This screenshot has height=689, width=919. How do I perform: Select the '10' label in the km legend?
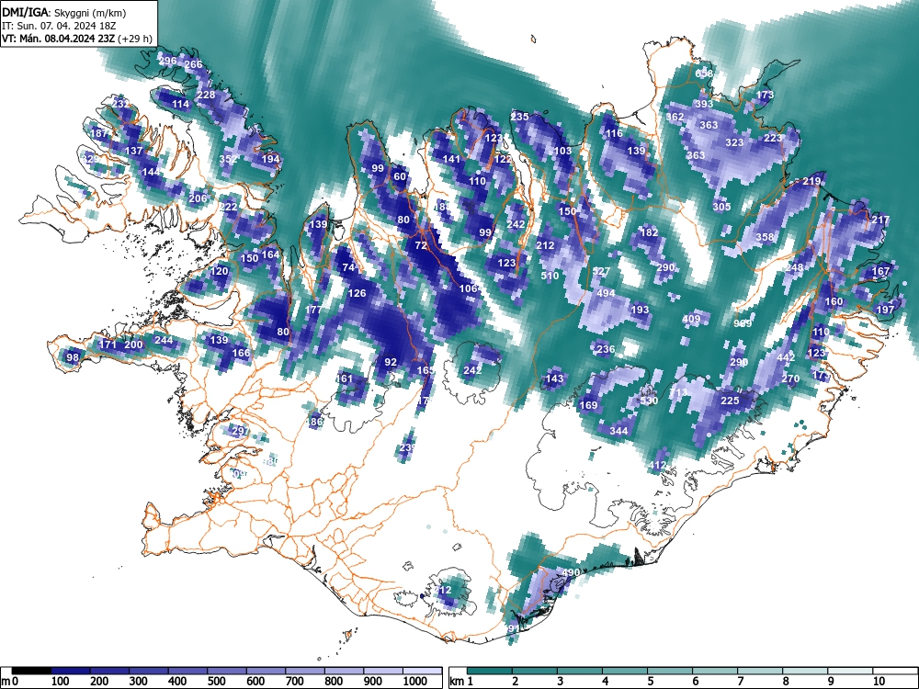(879, 682)
